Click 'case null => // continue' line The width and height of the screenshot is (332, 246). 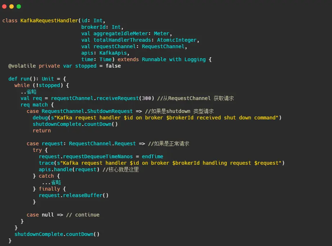tap(63, 215)
